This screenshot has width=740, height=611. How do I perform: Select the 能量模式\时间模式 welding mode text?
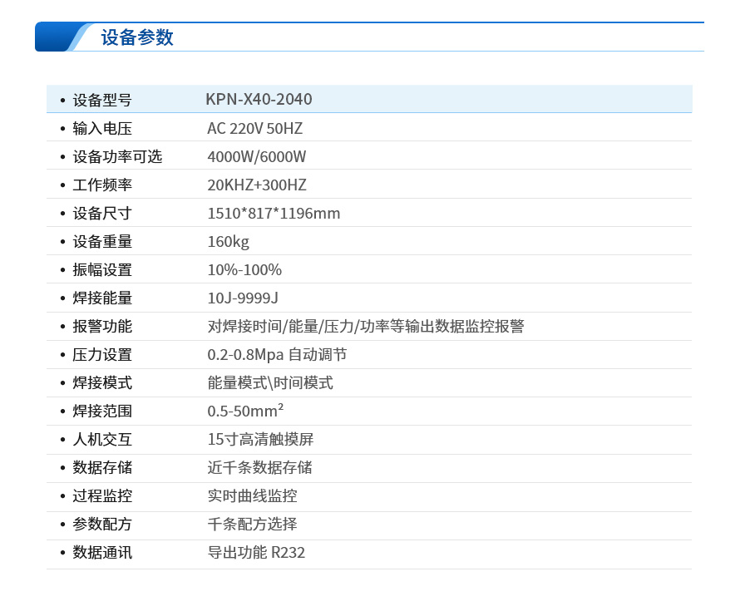(x=270, y=383)
